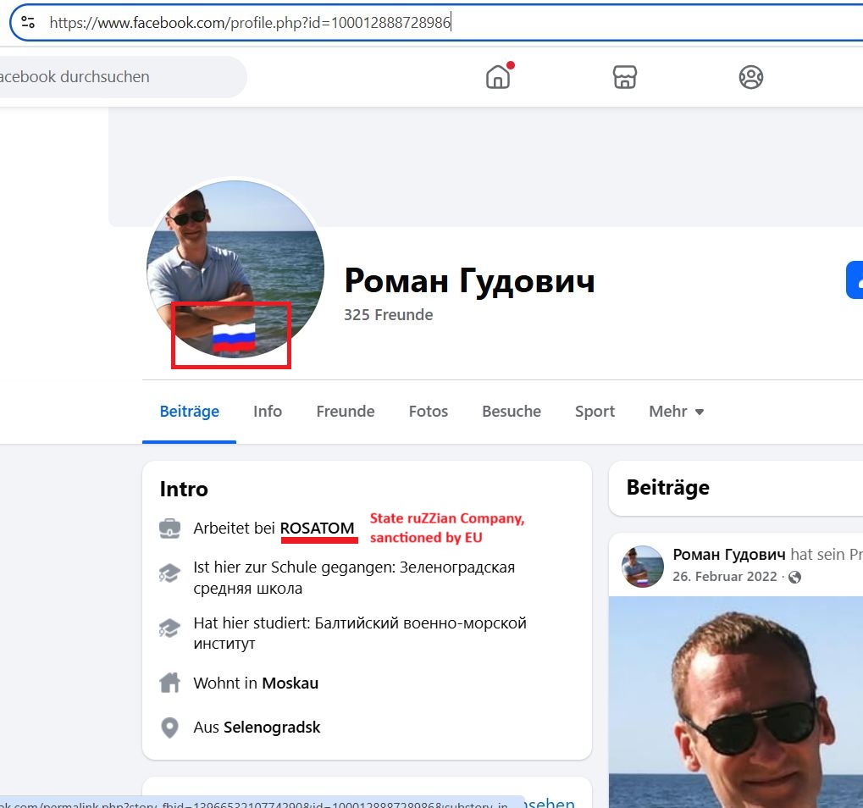The width and height of the screenshot is (863, 808).
Task: Open the Marketplace icon in top bar
Action: point(624,77)
